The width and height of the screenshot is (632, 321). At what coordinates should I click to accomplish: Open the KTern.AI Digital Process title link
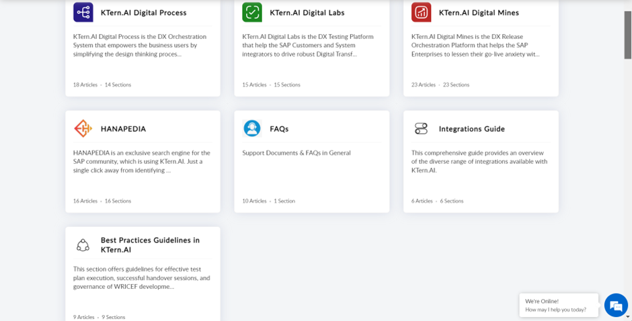[x=143, y=13]
